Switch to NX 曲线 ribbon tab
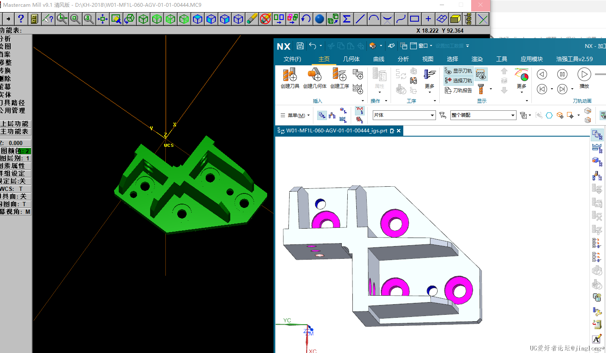Image resolution: width=606 pixels, height=353 pixels. (x=379, y=59)
